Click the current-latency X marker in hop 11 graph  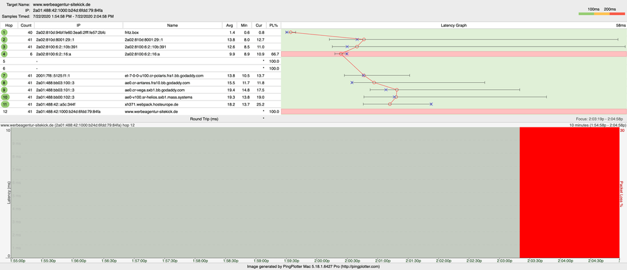(431, 104)
